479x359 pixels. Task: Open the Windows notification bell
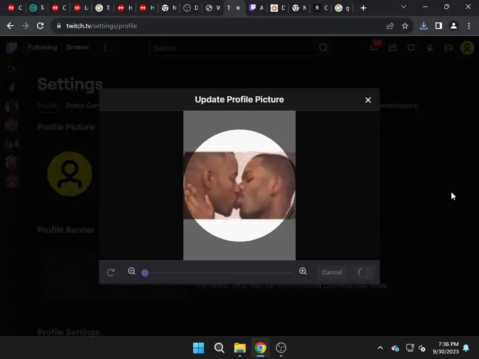(x=466, y=348)
